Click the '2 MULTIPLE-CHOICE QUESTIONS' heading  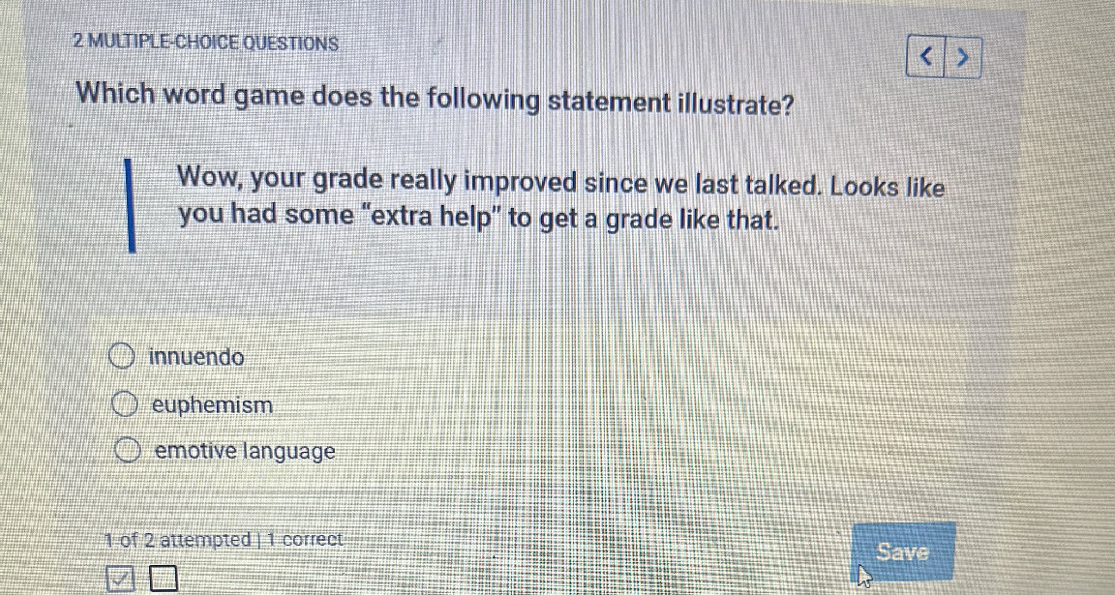(x=206, y=43)
